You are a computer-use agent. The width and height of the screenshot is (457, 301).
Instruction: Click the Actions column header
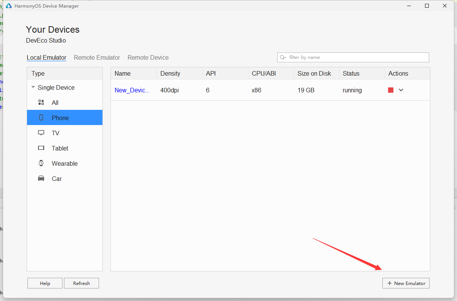tap(407, 73)
